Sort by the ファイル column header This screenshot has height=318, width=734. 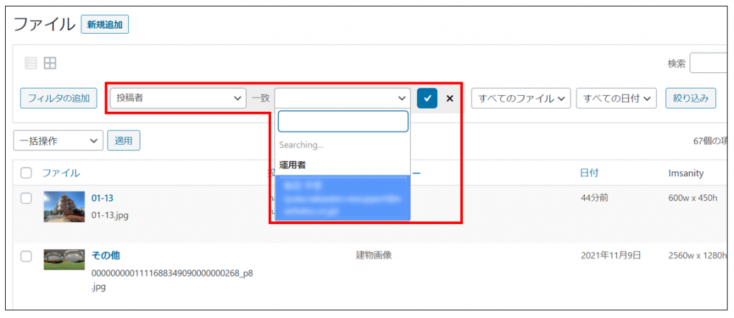(x=61, y=173)
